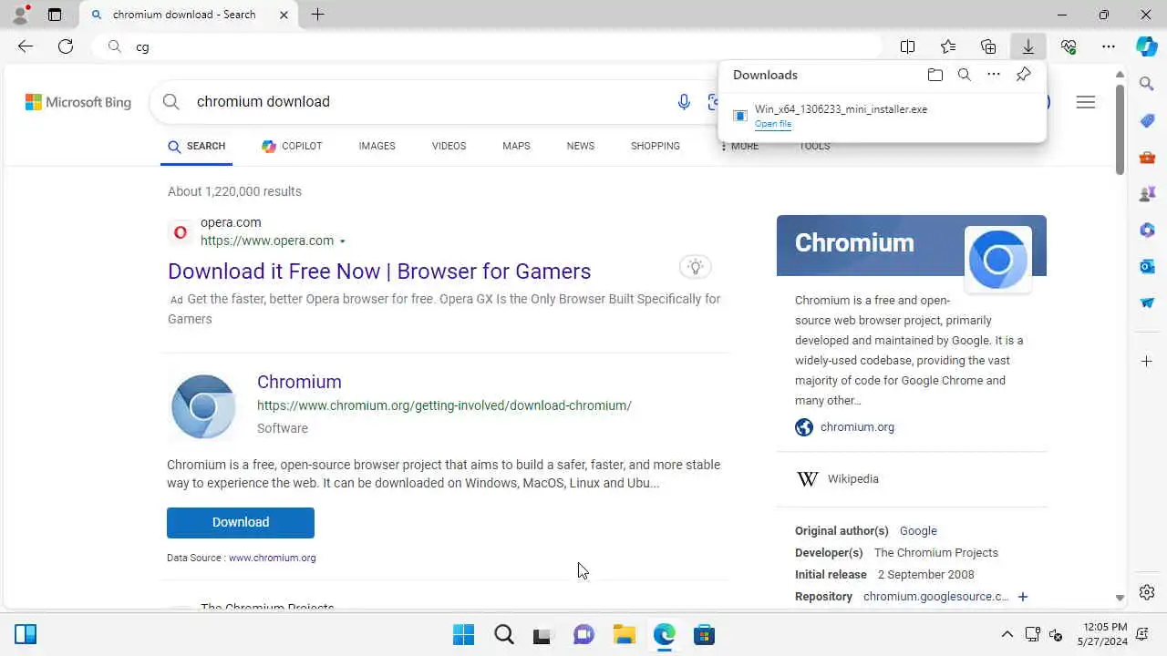Screen dimensions: 1167x656
Task: Open a new tab with the plus button
Action: click(x=317, y=15)
